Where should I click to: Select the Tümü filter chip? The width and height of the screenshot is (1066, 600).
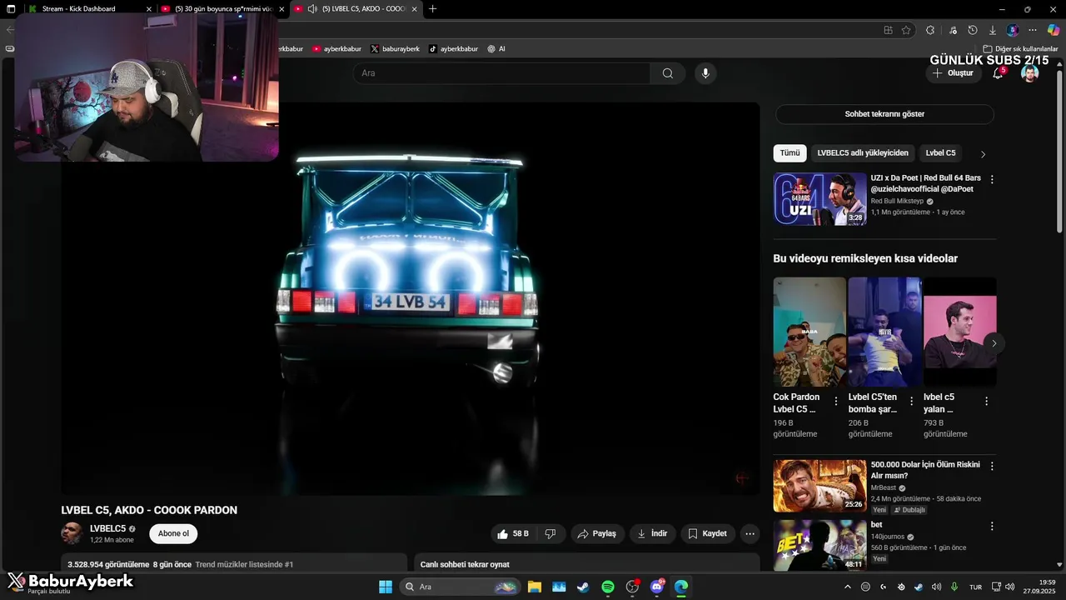tap(790, 153)
